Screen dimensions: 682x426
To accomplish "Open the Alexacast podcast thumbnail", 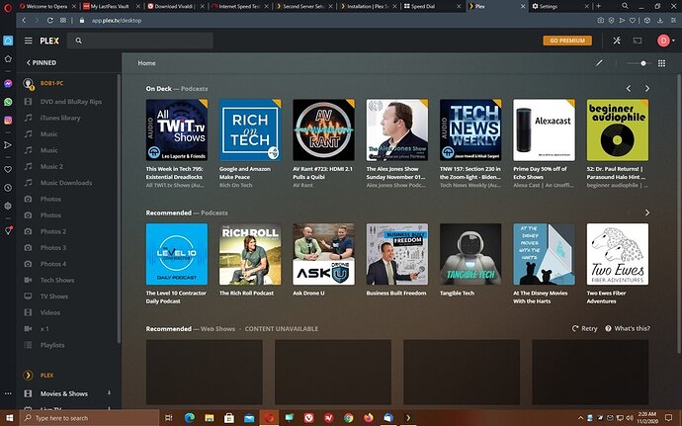I will (x=545, y=129).
